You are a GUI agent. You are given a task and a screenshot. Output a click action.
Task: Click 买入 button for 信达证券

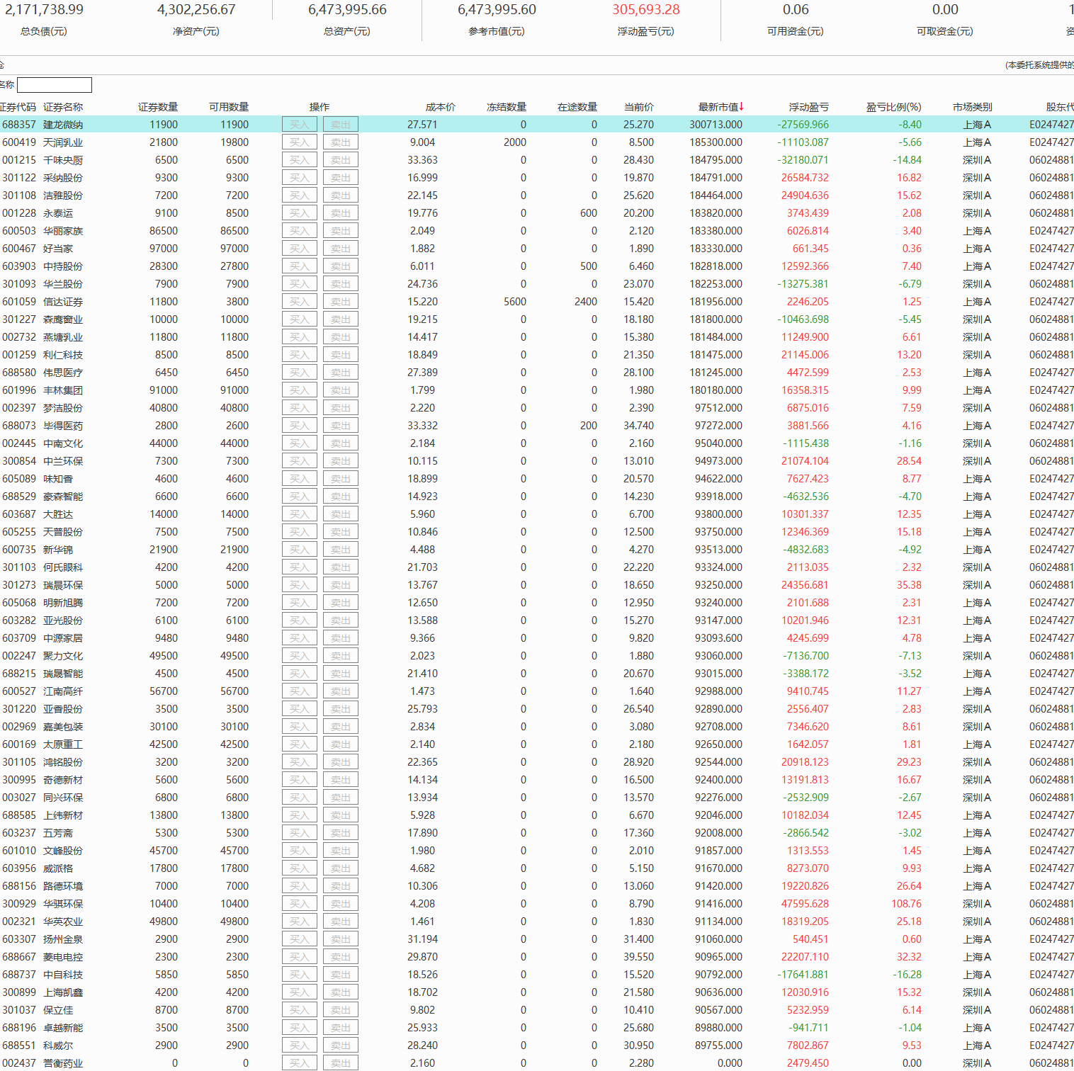(300, 302)
